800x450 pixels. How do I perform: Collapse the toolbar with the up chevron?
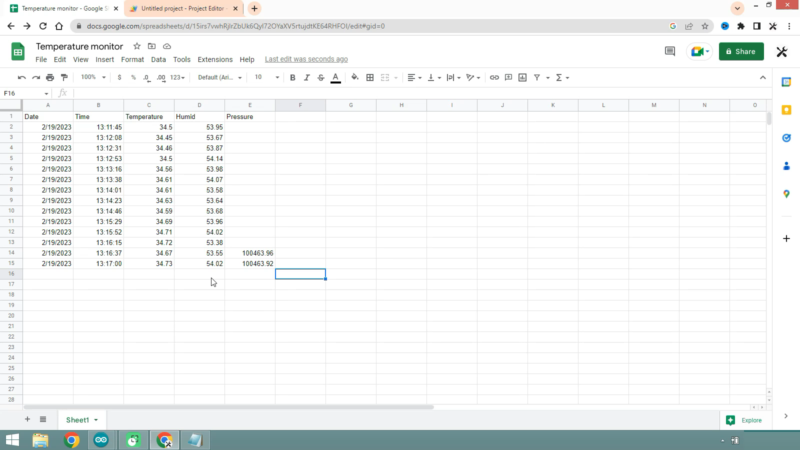(762, 77)
